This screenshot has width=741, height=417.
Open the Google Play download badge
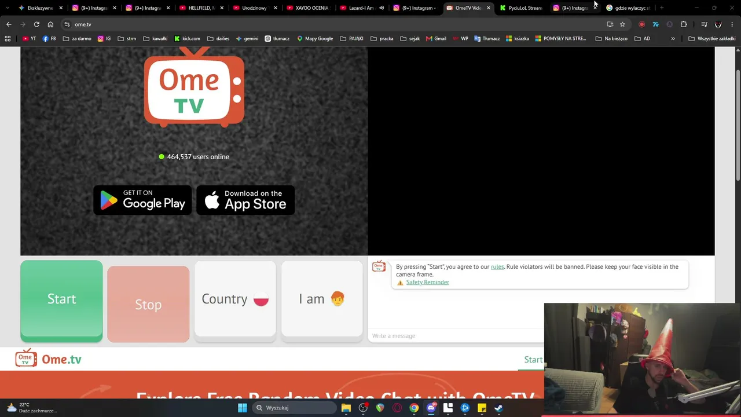click(142, 200)
